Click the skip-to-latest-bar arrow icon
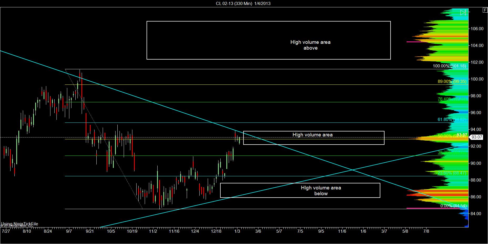 (x=463, y=12)
